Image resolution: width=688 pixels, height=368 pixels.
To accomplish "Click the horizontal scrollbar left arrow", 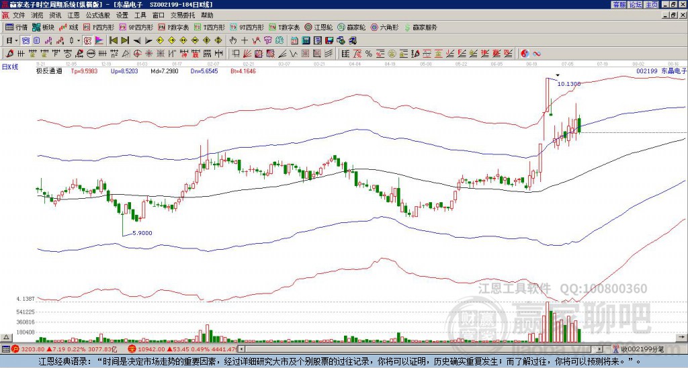I will [x=241, y=349].
